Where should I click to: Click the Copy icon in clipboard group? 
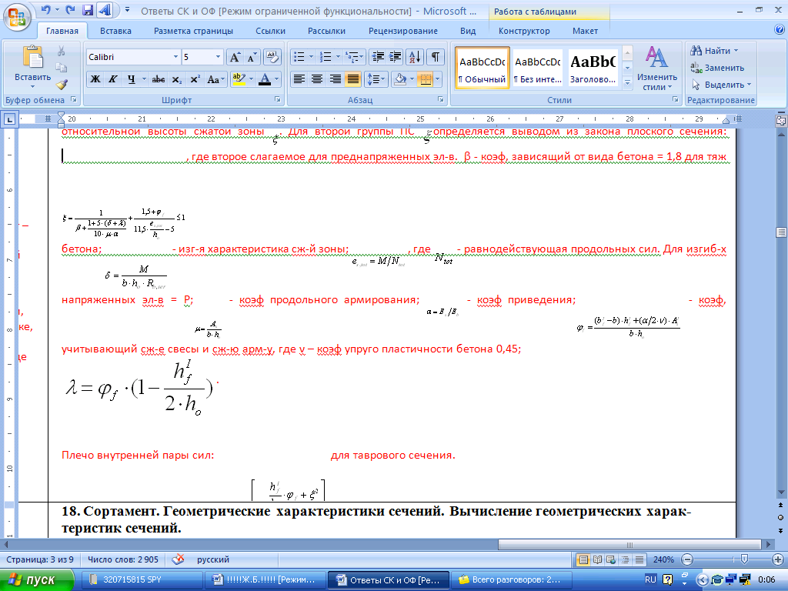[62, 68]
